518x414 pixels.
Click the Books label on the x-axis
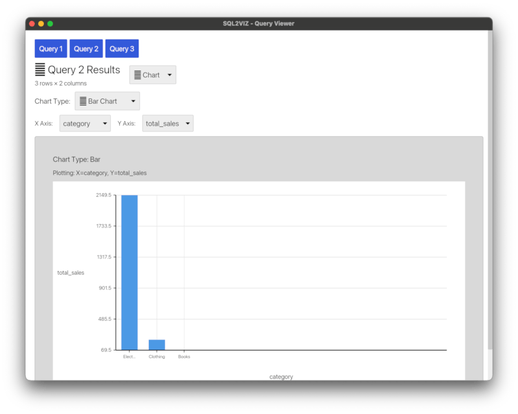tap(184, 356)
